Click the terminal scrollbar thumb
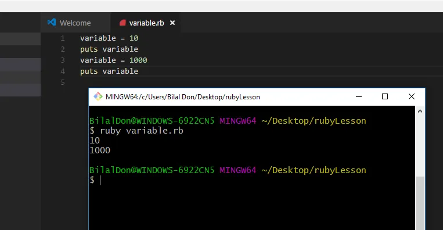The image size is (443, 230). pos(420,203)
